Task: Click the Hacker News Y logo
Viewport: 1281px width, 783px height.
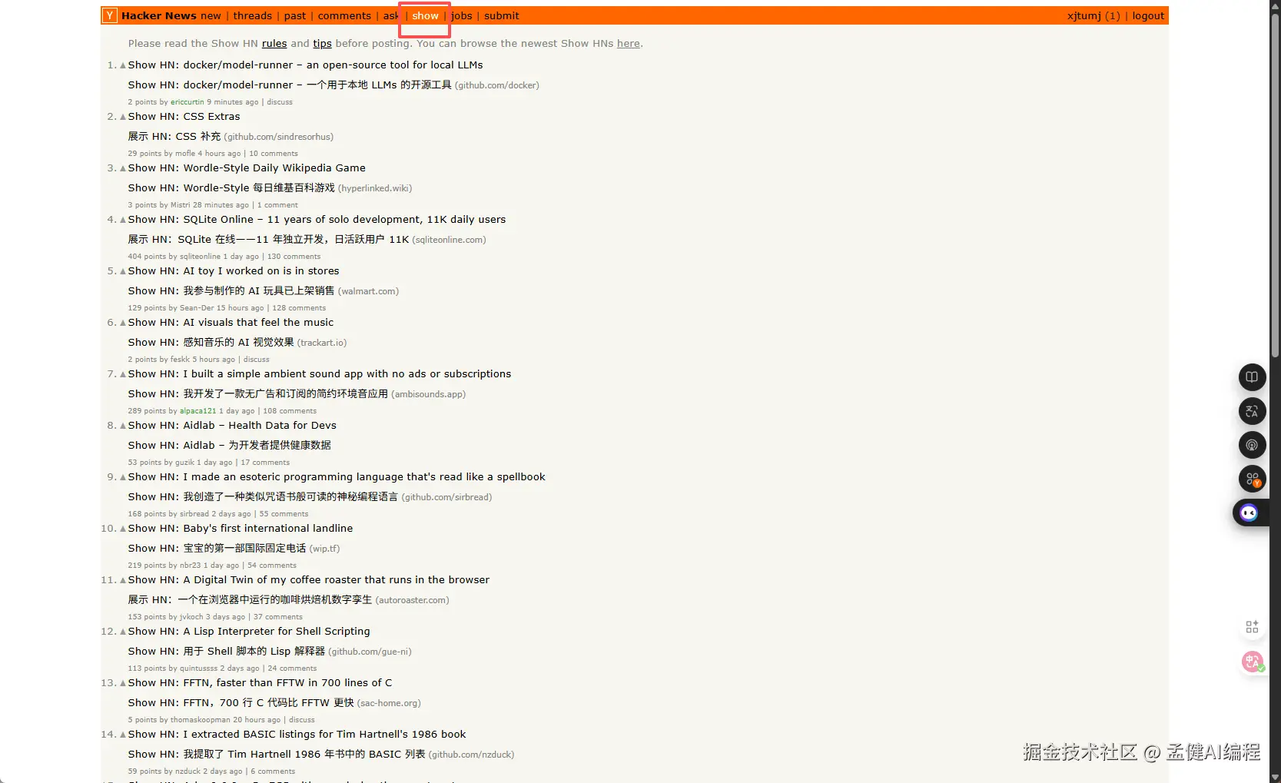Action: [x=110, y=15]
